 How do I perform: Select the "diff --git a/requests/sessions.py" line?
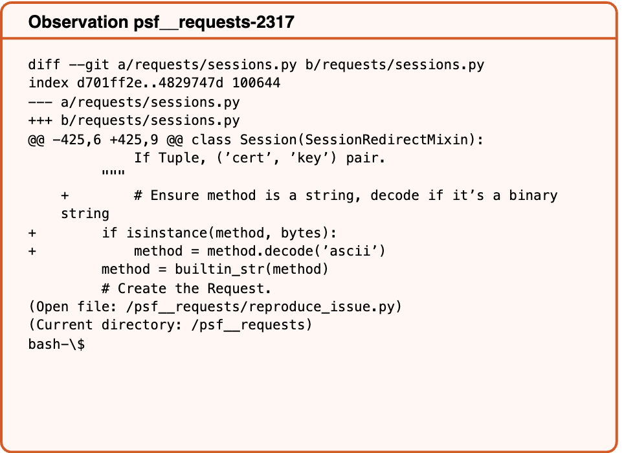click(256, 65)
